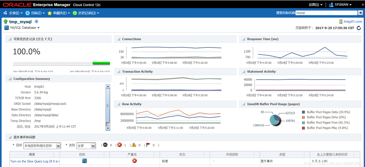The width and height of the screenshot is (365, 167).
Task: Collapse the Configuration Summary section
Action: click(10, 79)
